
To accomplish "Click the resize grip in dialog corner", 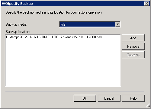I will point(148,106).
